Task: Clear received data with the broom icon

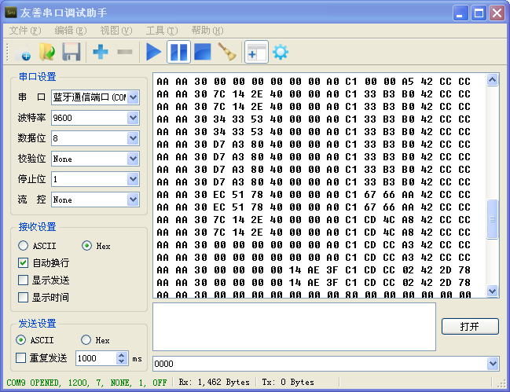Action: click(x=227, y=52)
